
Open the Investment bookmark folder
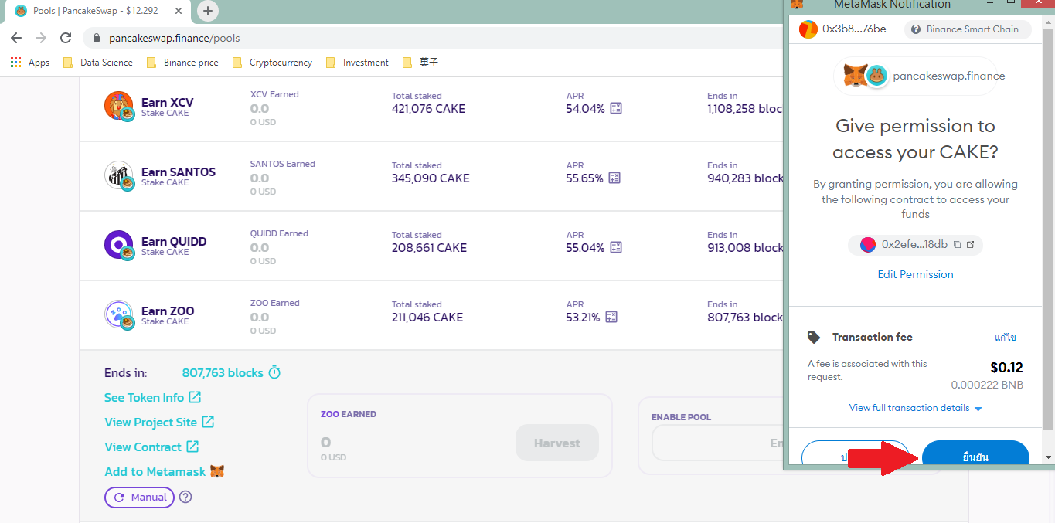coord(357,63)
